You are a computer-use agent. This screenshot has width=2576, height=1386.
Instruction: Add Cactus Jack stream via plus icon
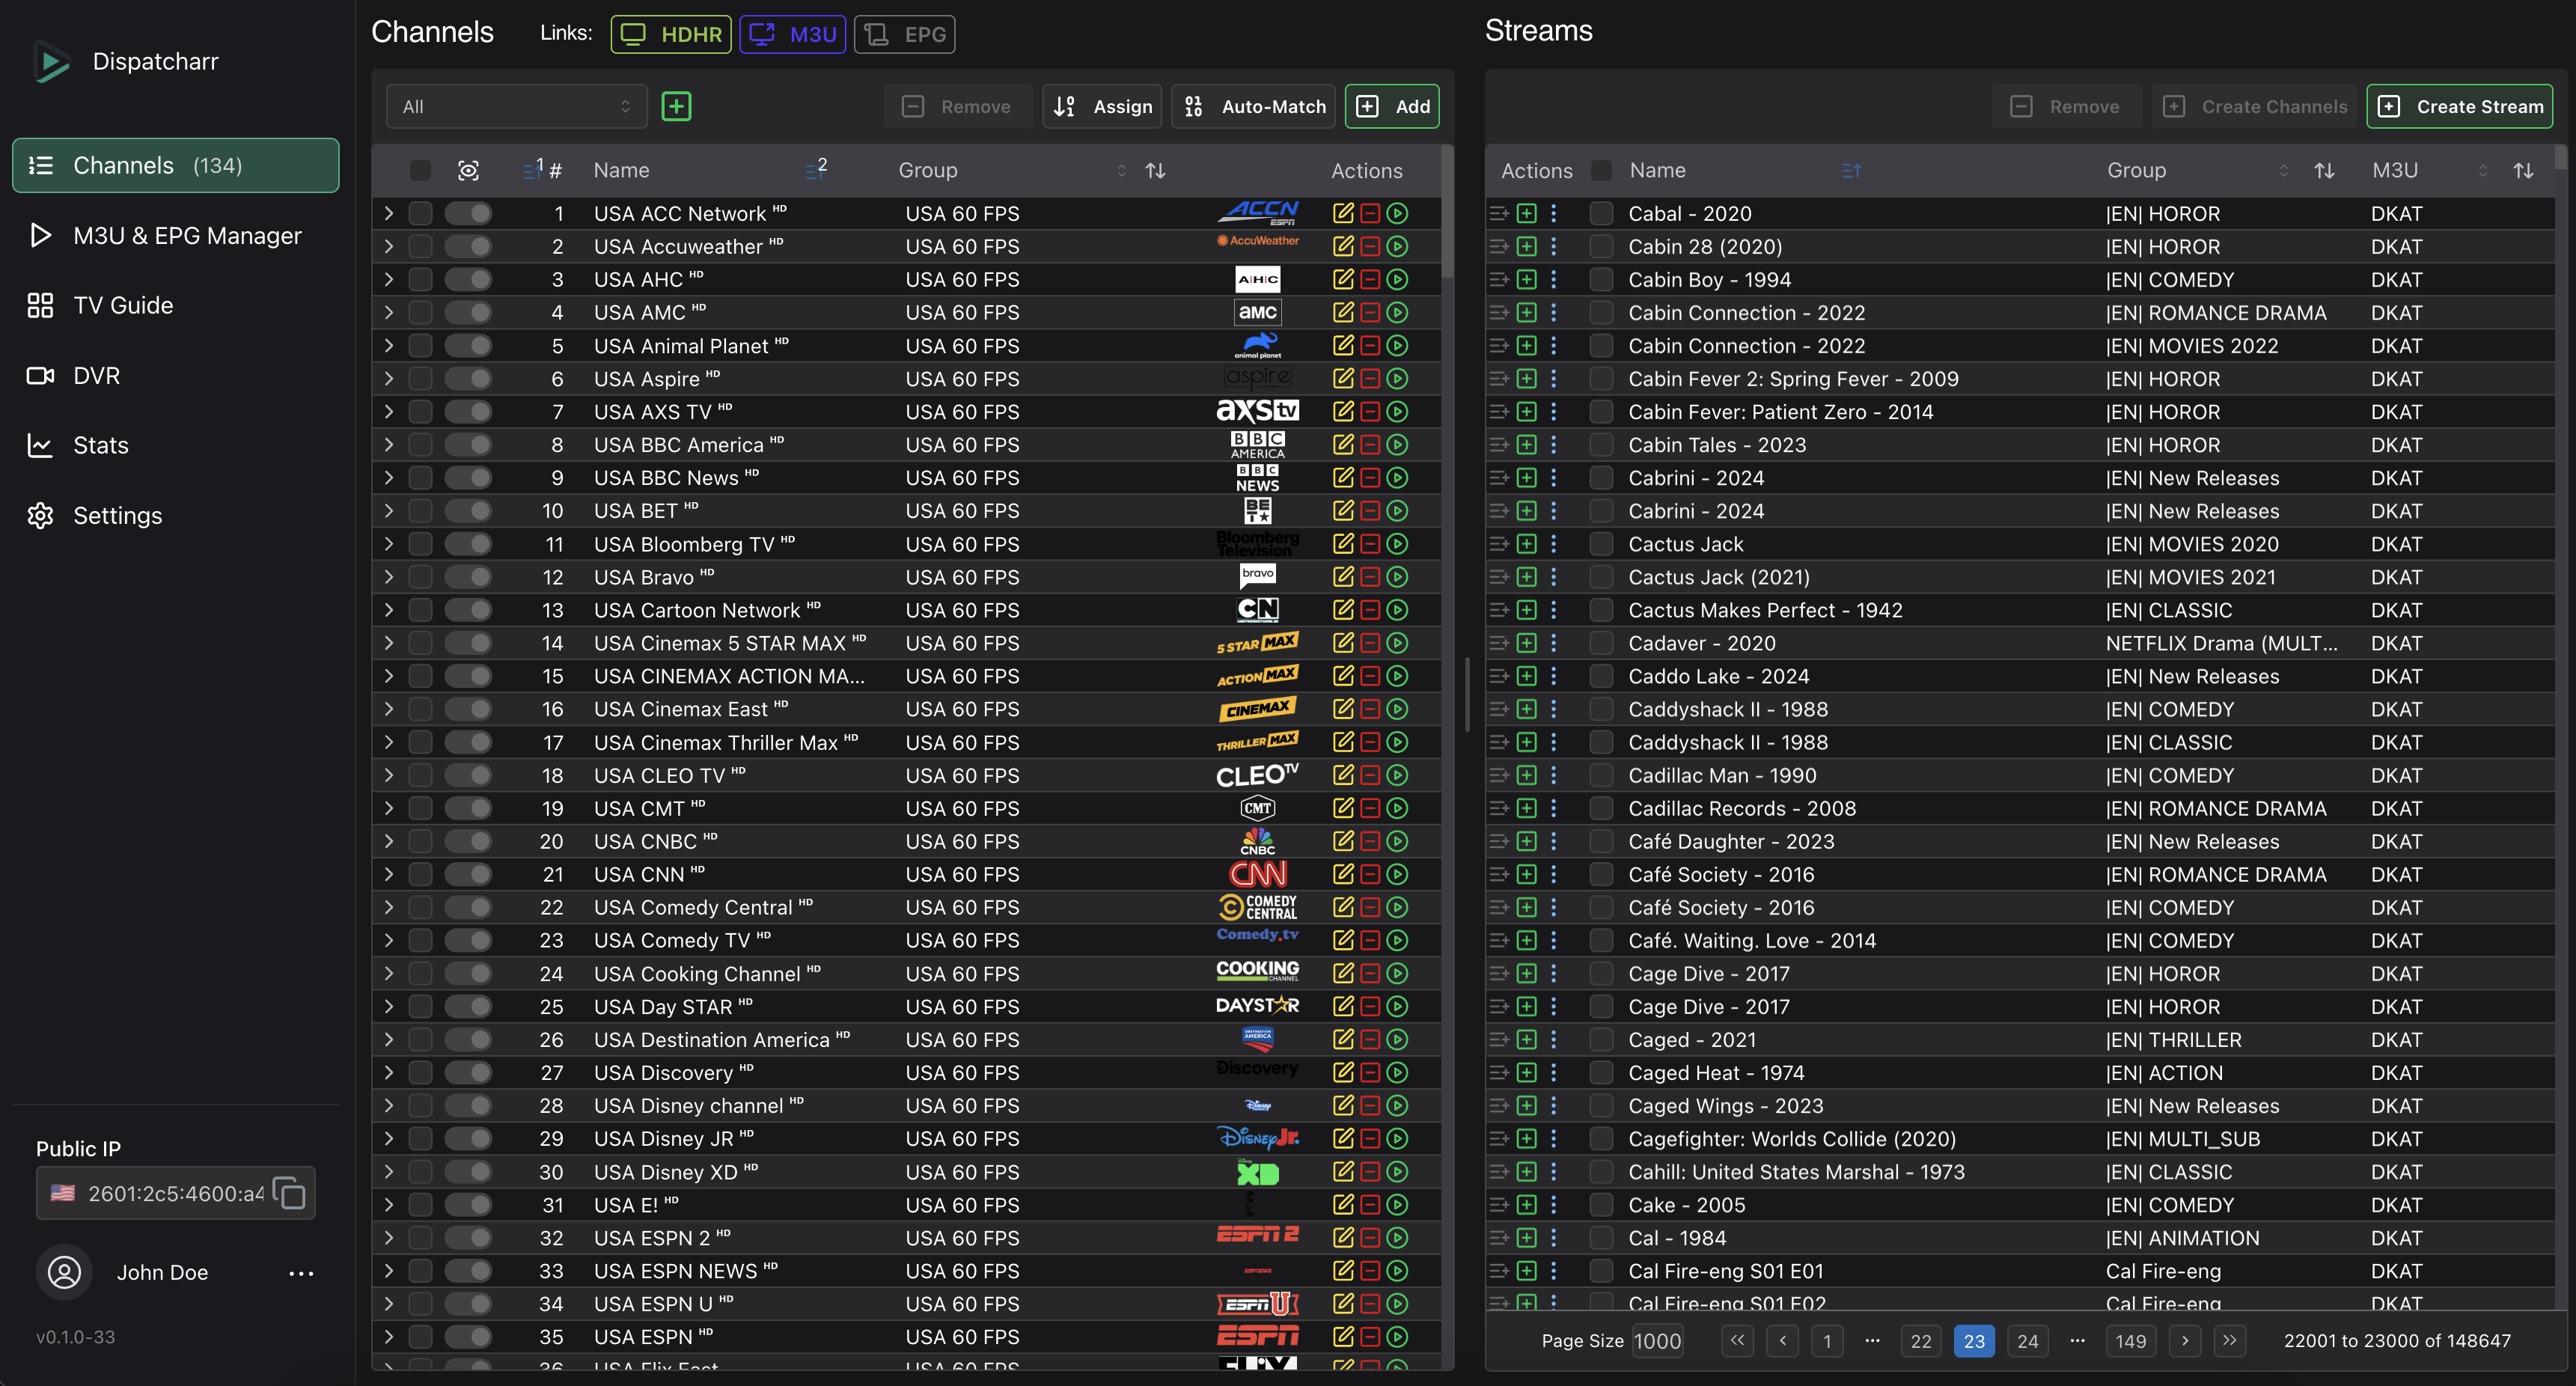click(x=1526, y=544)
